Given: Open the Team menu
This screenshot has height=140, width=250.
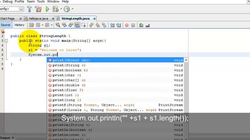Looking at the screenshot, I should [30, 2].
